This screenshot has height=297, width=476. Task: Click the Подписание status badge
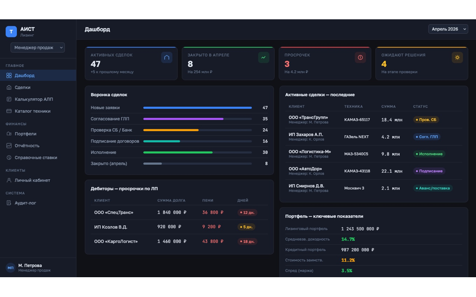coord(429,171)
